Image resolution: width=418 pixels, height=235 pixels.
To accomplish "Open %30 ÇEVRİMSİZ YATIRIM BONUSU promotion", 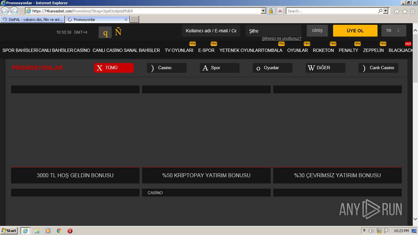I will (x=337, y=175).
